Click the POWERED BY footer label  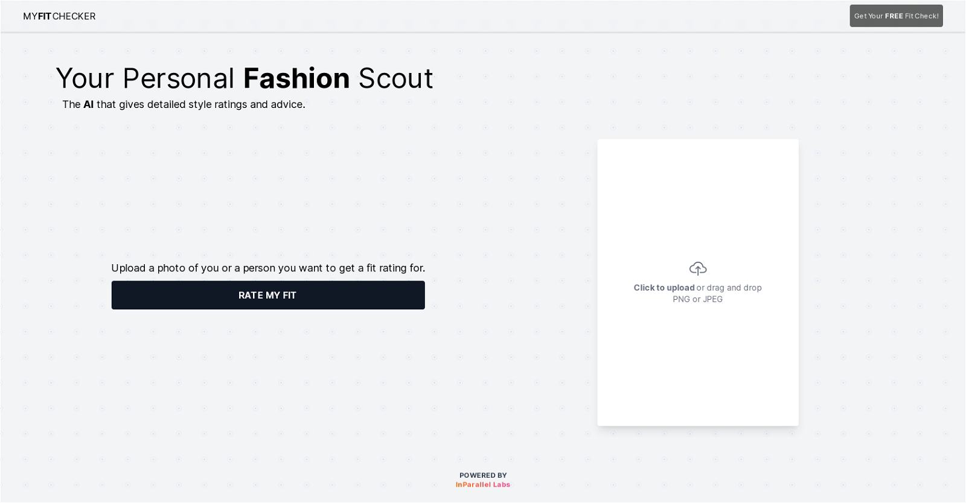point(483,475)
